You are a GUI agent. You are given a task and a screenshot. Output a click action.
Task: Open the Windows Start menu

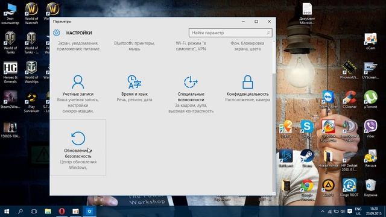click(7, 212)
